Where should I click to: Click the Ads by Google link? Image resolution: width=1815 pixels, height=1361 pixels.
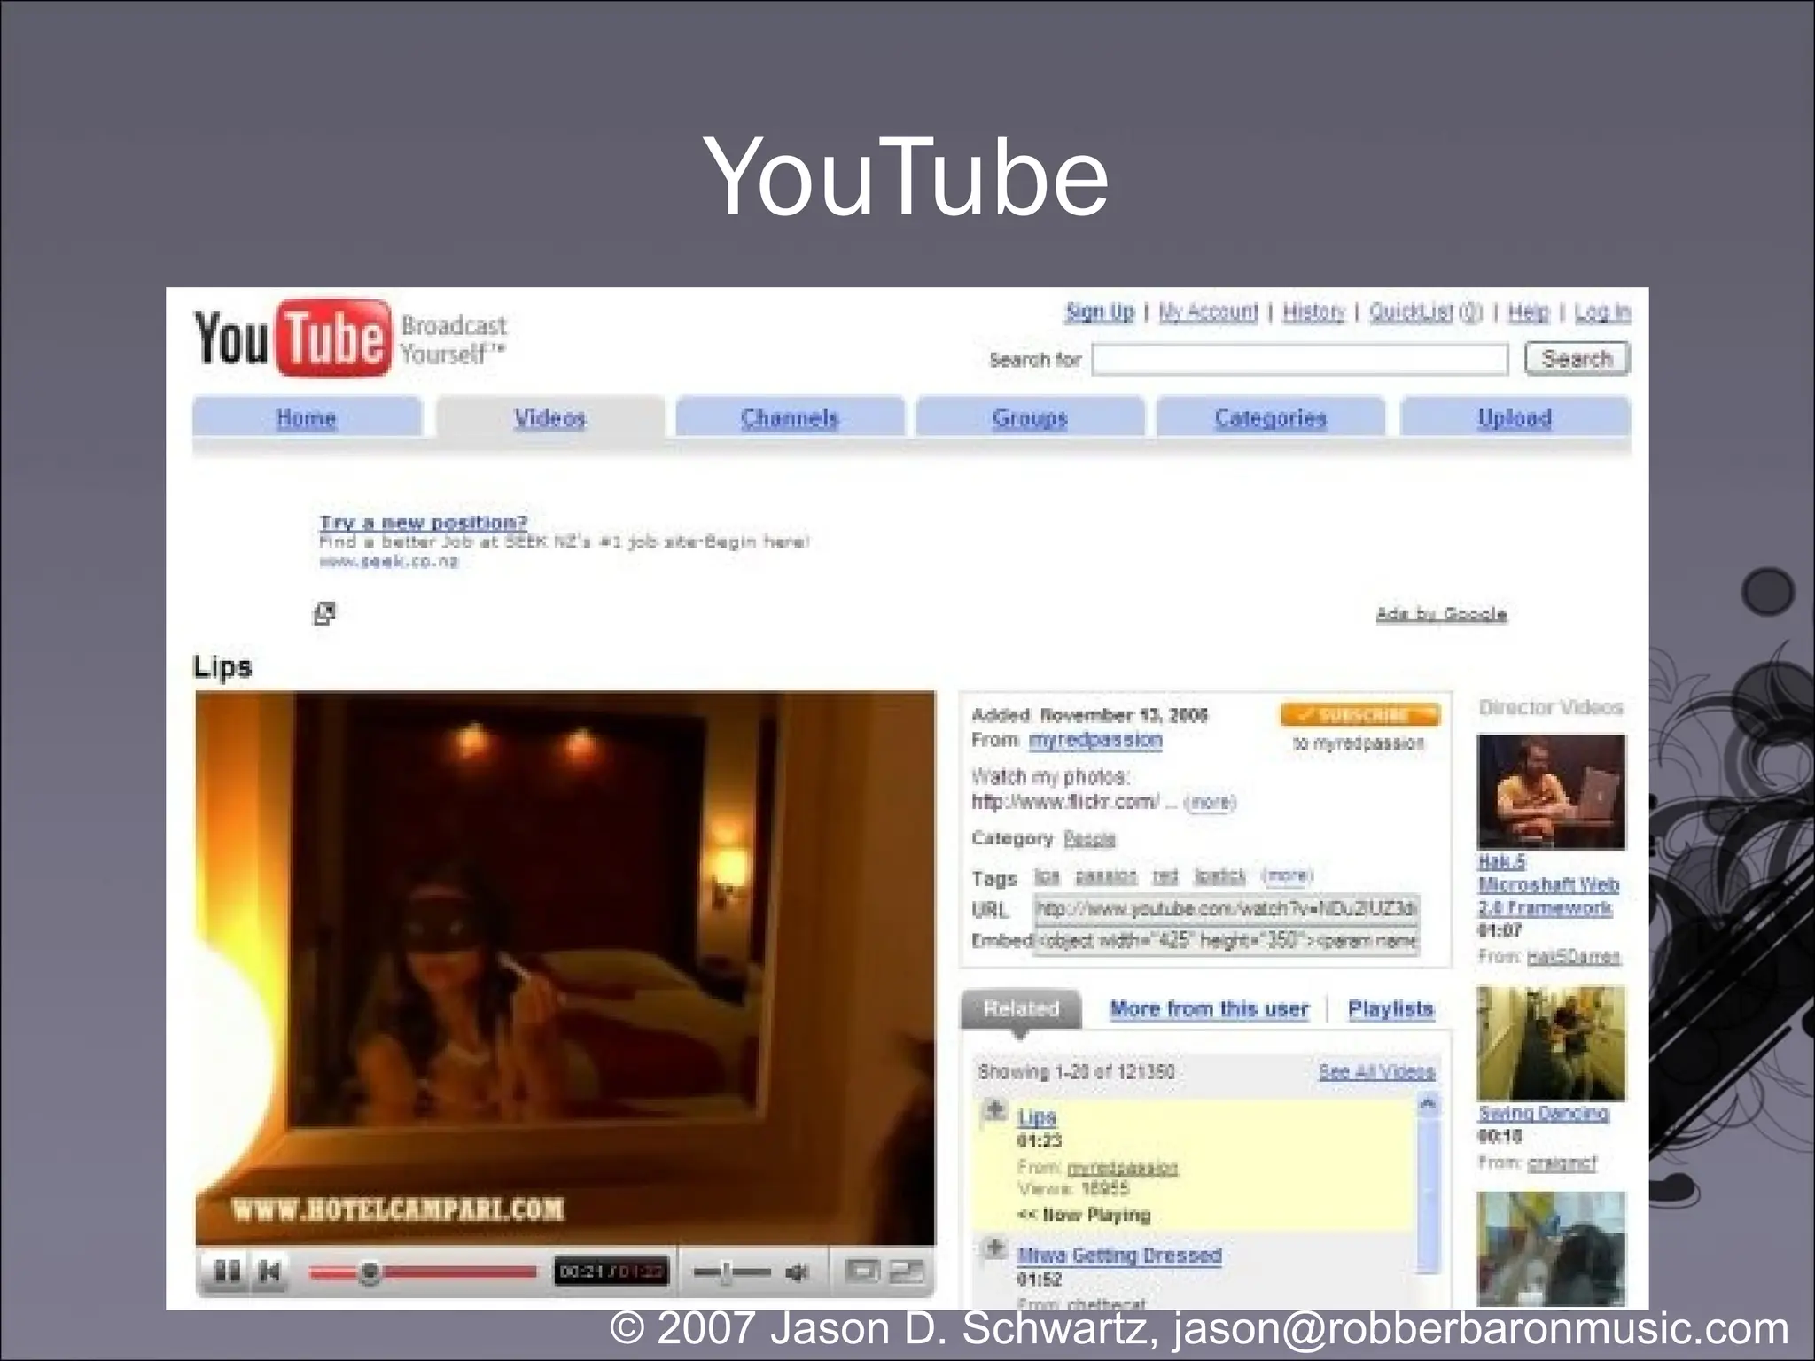pyautogui.click(x=1441, y=613)
